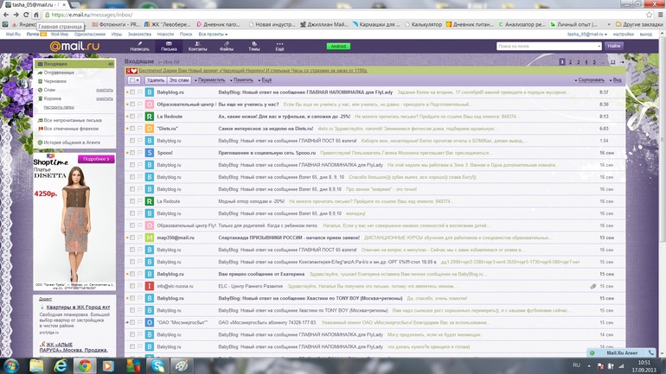Viewport: 666px width, 374px height.
Task: Open Контакты from the top toolbar
Action: tap(197, 45)
